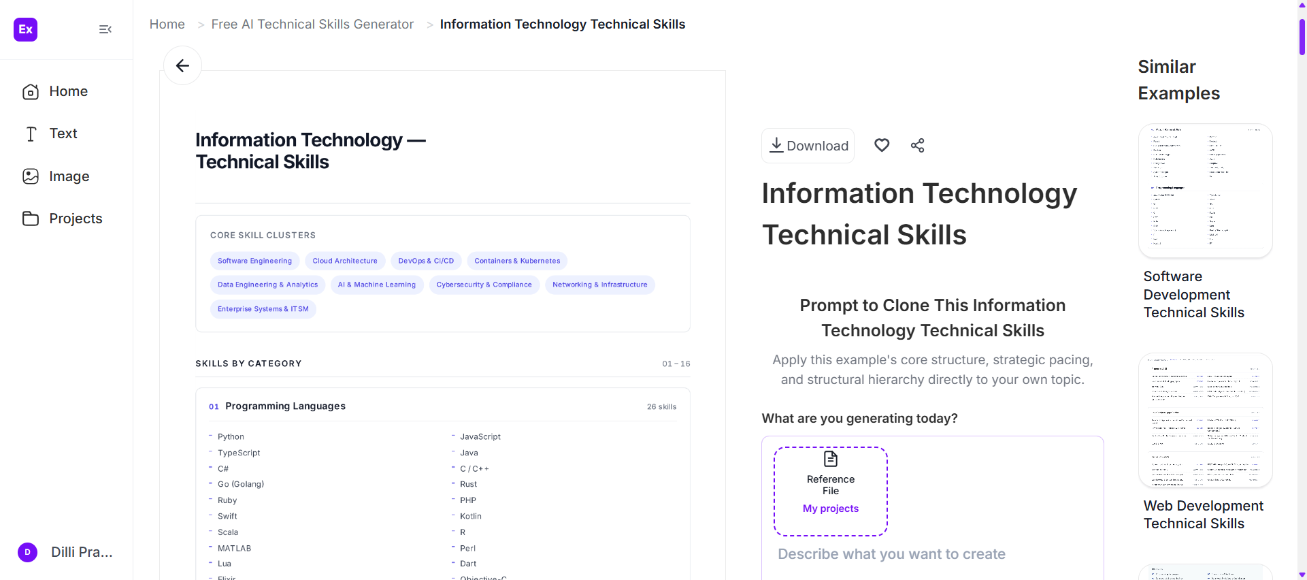This screenshot has height=580, width=1307.
Task: Click the Networking & Infrastructure tag
Action: coord(600,285)
